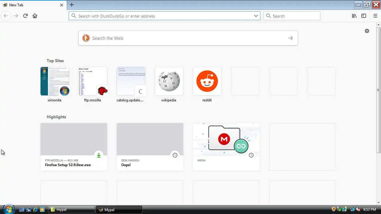Open new tab preferences gear
The height and width of the screenshot is (214, 381).
[x=367, y=31]
